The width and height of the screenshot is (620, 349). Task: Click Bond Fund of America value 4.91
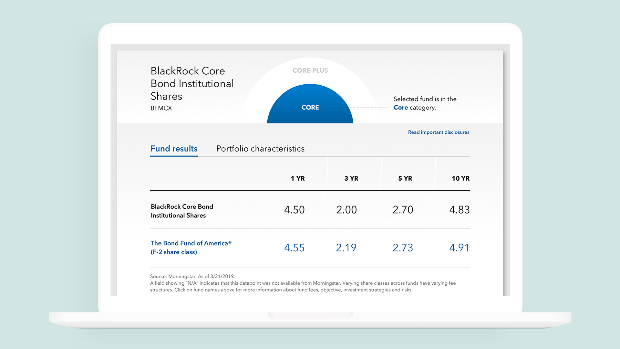point(459,248)
